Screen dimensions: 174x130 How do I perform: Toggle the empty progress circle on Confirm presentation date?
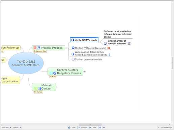pyautogui.click(x=73, y=59)
